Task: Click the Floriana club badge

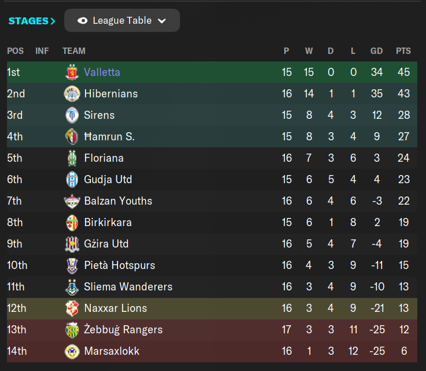Action: click(72, 158)
